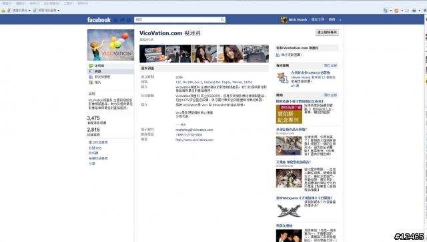
Task: Open the browser Tools (T) menu
Action: (69, 3)
